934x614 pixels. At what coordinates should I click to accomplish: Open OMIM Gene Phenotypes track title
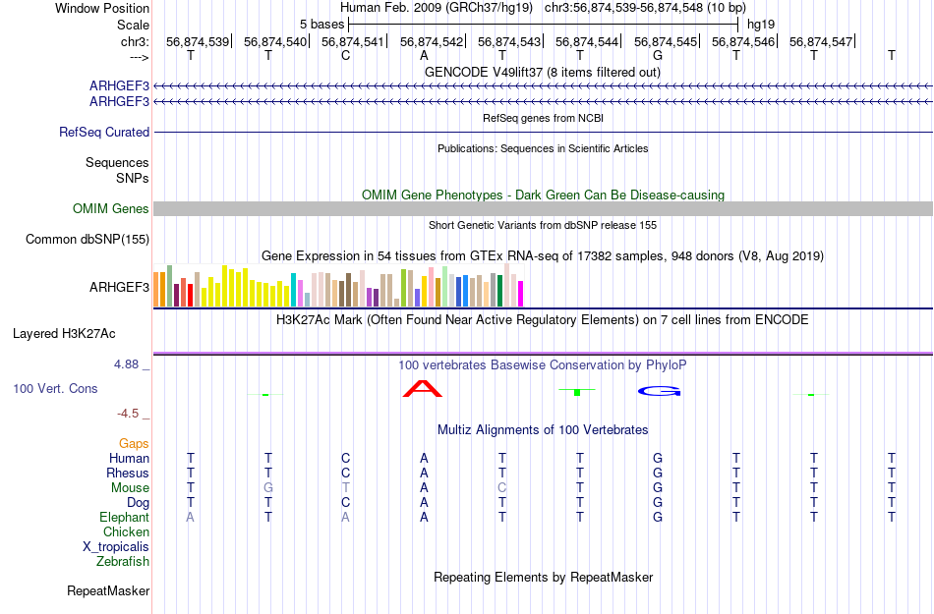tap(543, 195)
